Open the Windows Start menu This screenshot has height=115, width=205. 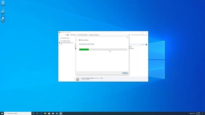pyautogui.click(x=2, y=113)
